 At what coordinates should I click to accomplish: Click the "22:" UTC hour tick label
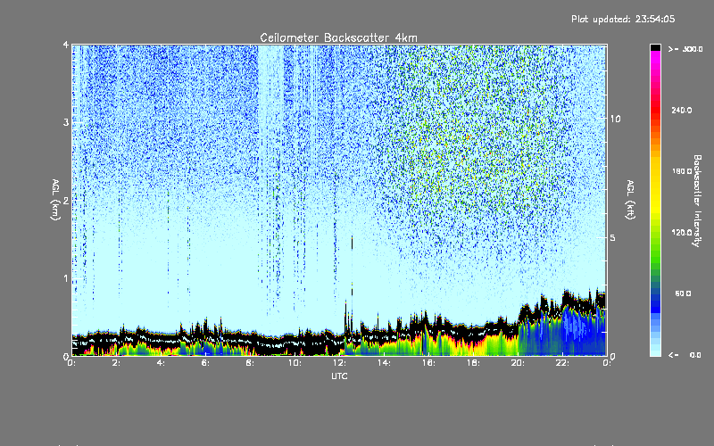tap(563, 363)
